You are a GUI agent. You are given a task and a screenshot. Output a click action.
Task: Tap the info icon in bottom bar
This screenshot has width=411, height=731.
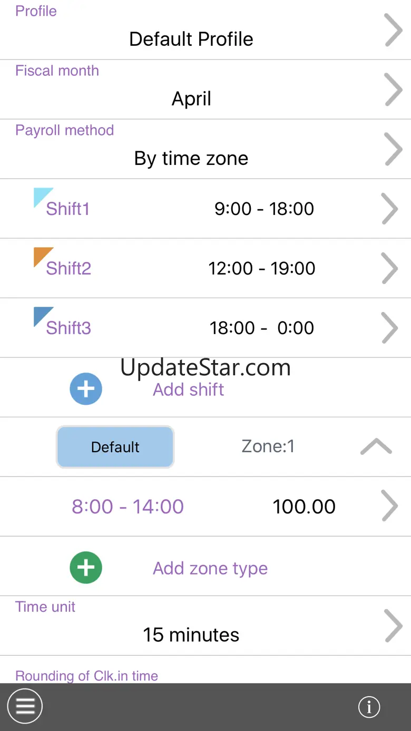tap(369, 707)
